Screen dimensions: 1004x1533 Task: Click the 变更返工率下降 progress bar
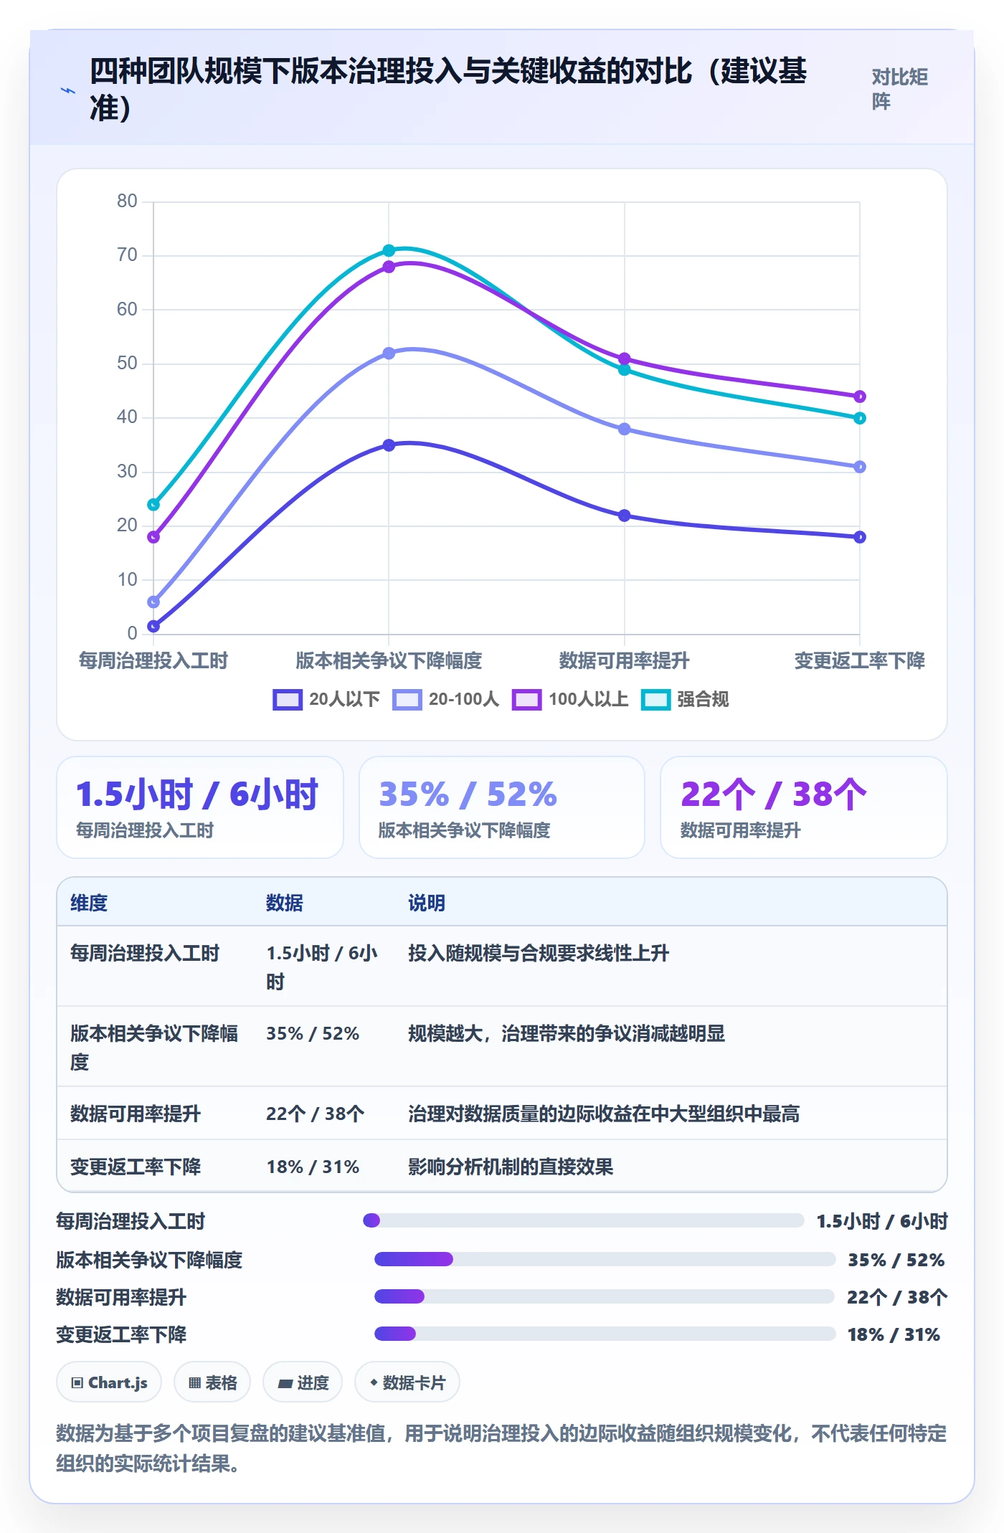[605, 1334]
